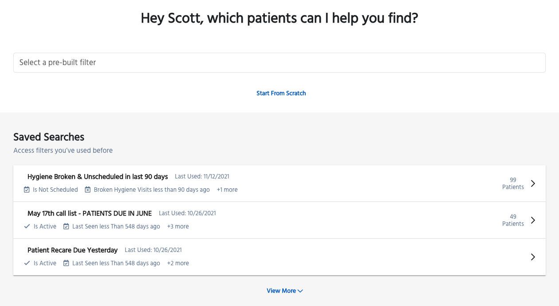
Task: Expand +2 more filters on Patient Recare row
Action: point(178,263)
